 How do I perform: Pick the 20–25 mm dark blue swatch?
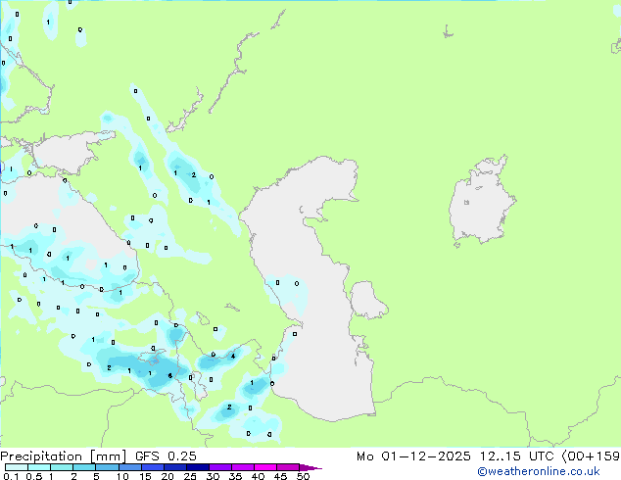(178, 467)
